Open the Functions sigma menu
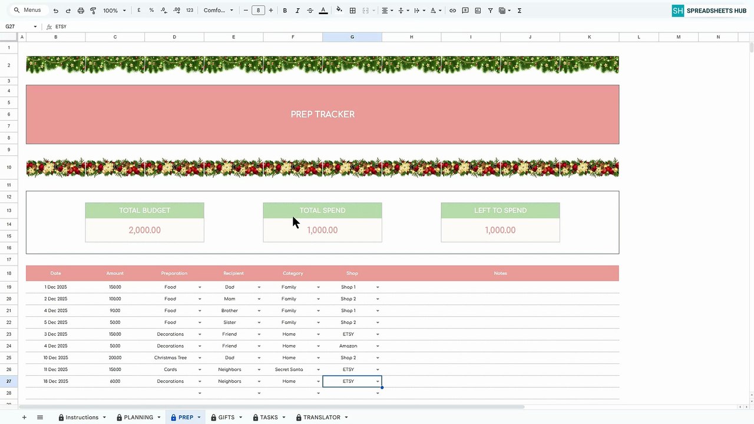This screenshot has width=754, height=424. 520,11
